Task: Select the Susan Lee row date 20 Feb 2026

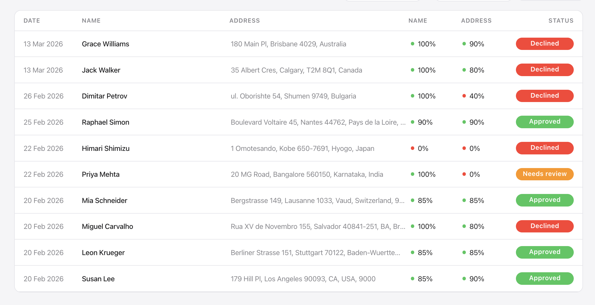Action: [x=43, y=279]
